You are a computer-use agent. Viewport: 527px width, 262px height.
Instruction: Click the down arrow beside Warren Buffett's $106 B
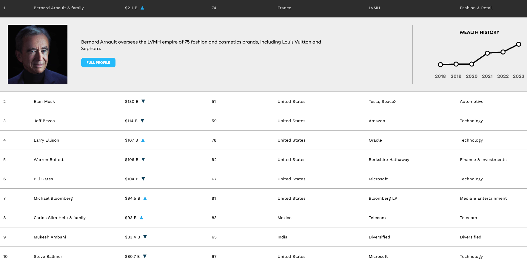(143, 159)
